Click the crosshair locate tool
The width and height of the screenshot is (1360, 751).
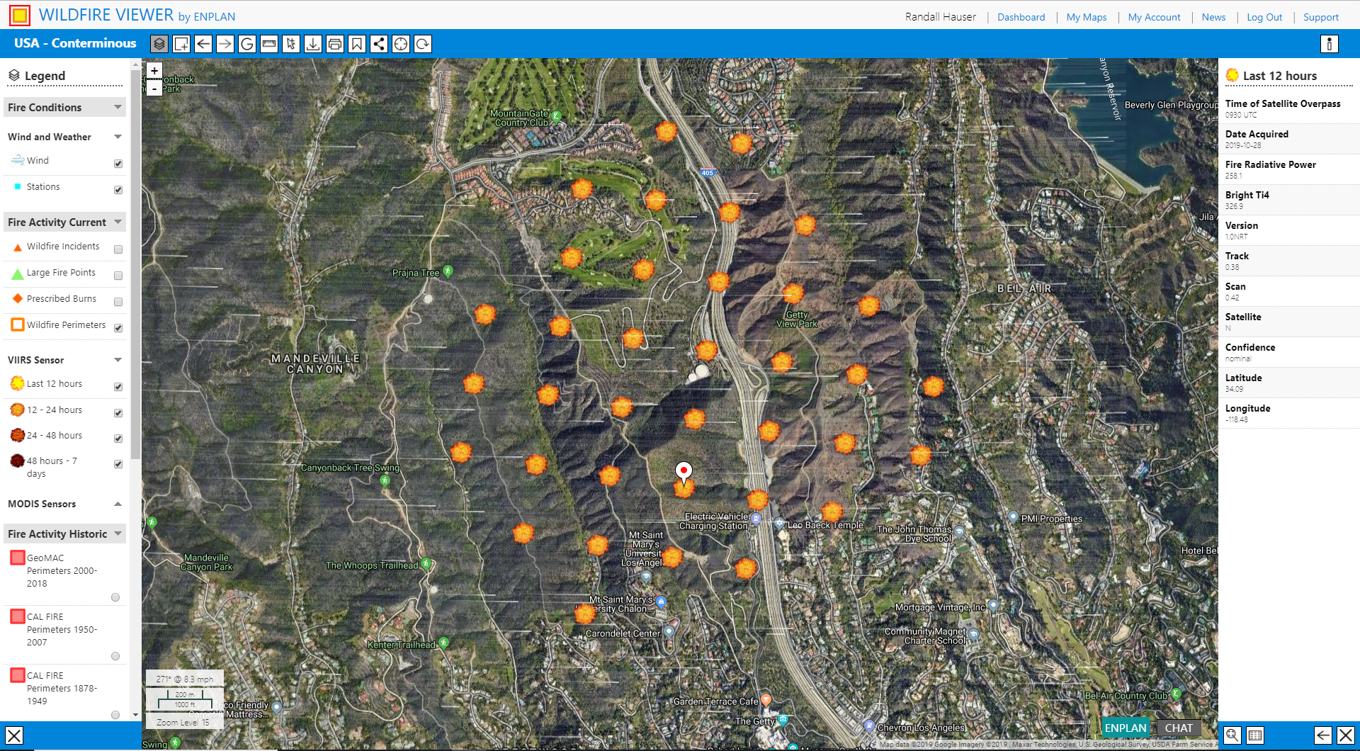pyautogui.click(x=401, y=44)
